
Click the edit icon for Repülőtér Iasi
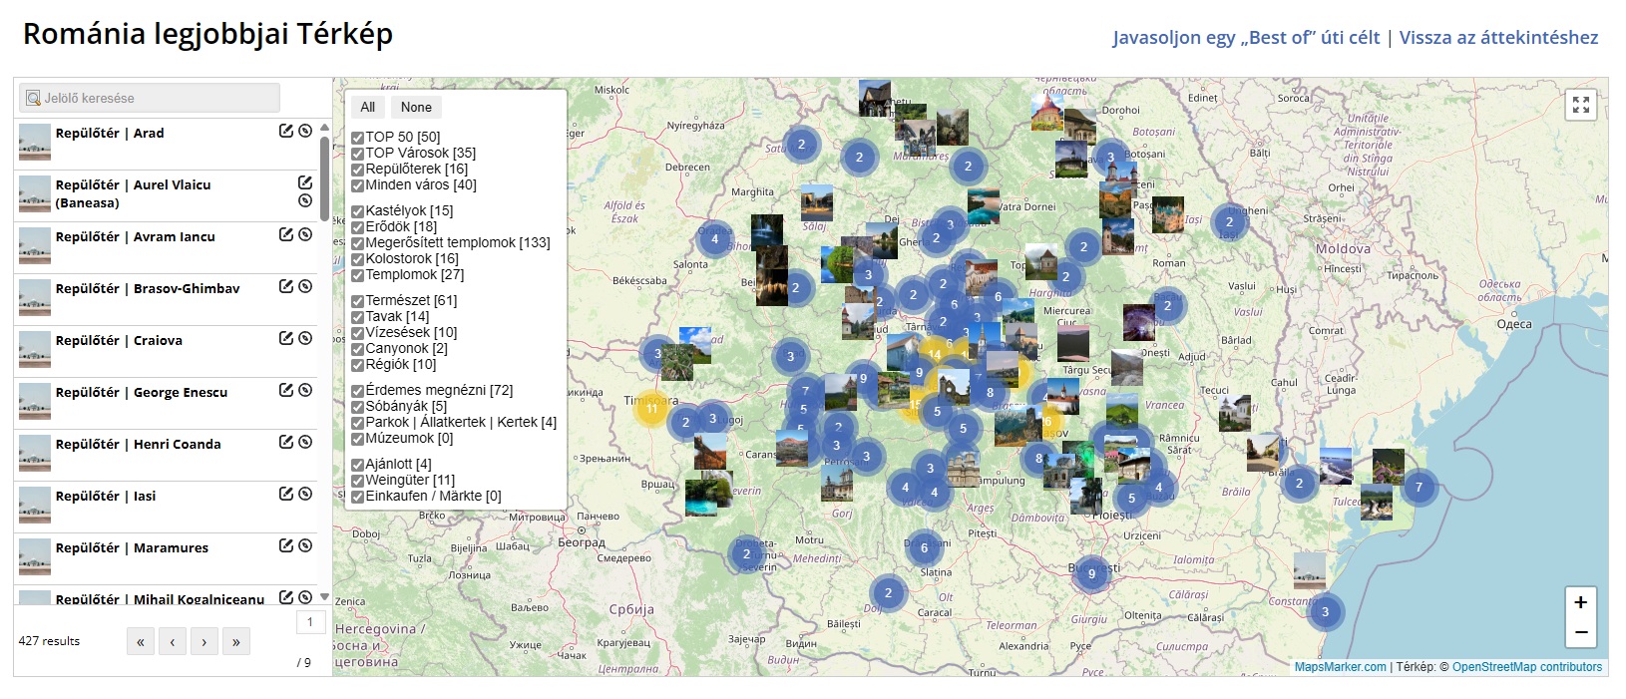point(286,494)
